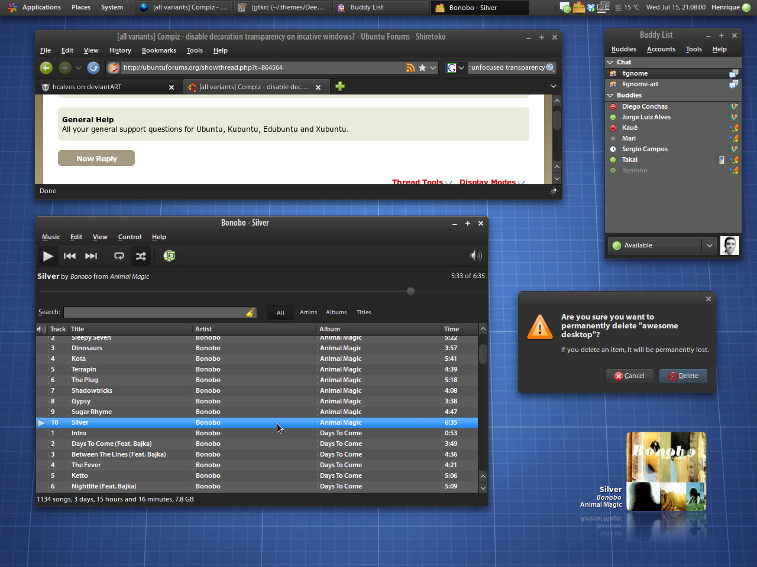The width and height of the screenshot is (757, 567).
Task: Run search with the magnifier icon
Action: (551, 68)
